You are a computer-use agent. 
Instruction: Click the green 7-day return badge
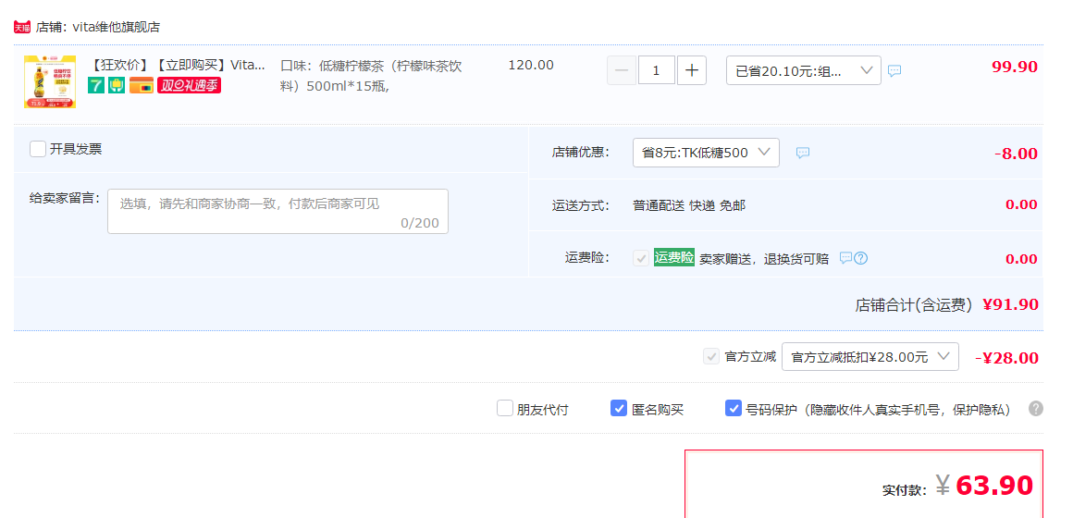coord(96,85)
